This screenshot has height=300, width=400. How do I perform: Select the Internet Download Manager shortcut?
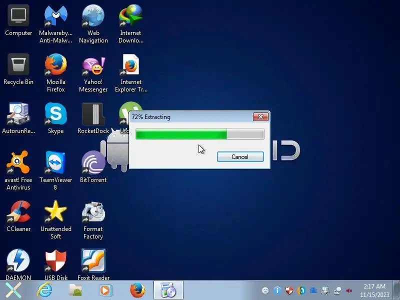[x=131, y=23]
